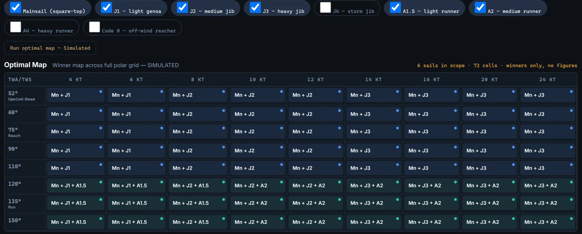Click the TWA/TWS header label

click(x=20, y=80)
